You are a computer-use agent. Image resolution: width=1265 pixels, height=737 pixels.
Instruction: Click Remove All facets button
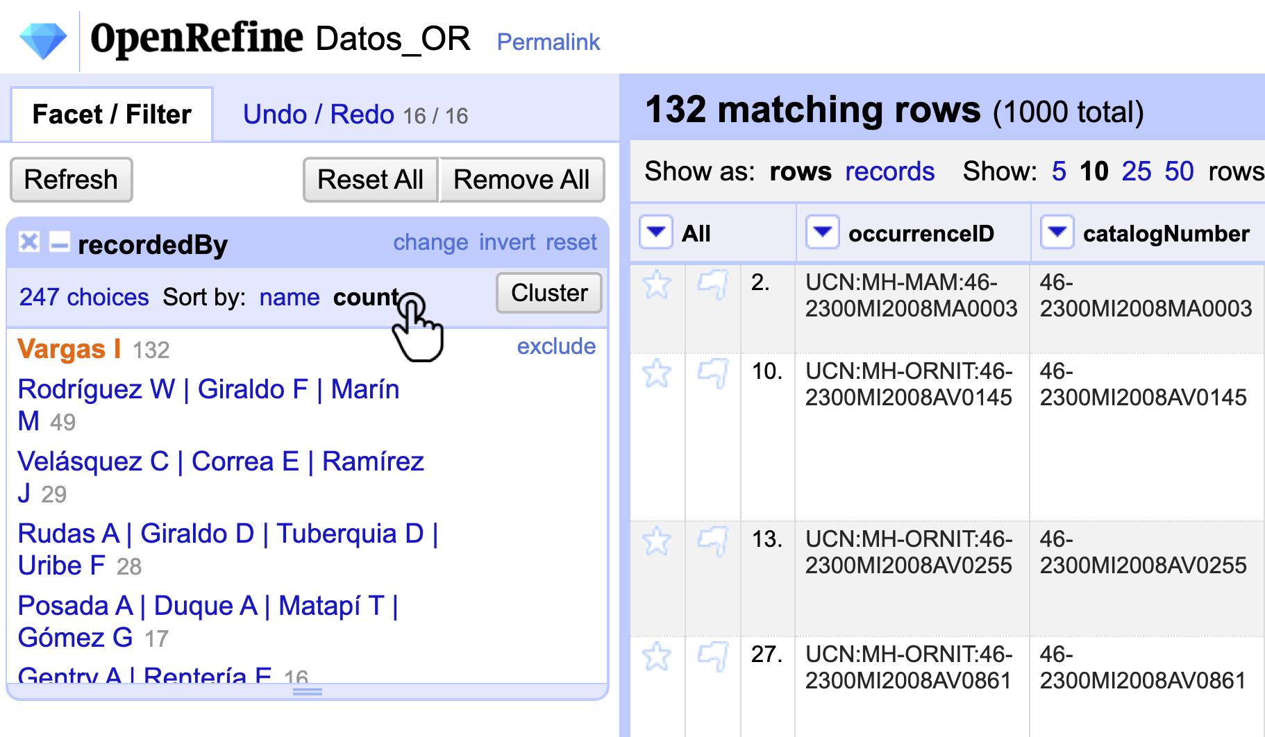pos(521,180)
